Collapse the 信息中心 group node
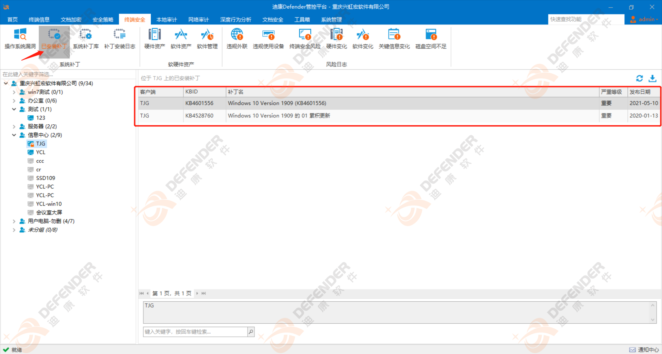The image size is (662, 354). 14,135
